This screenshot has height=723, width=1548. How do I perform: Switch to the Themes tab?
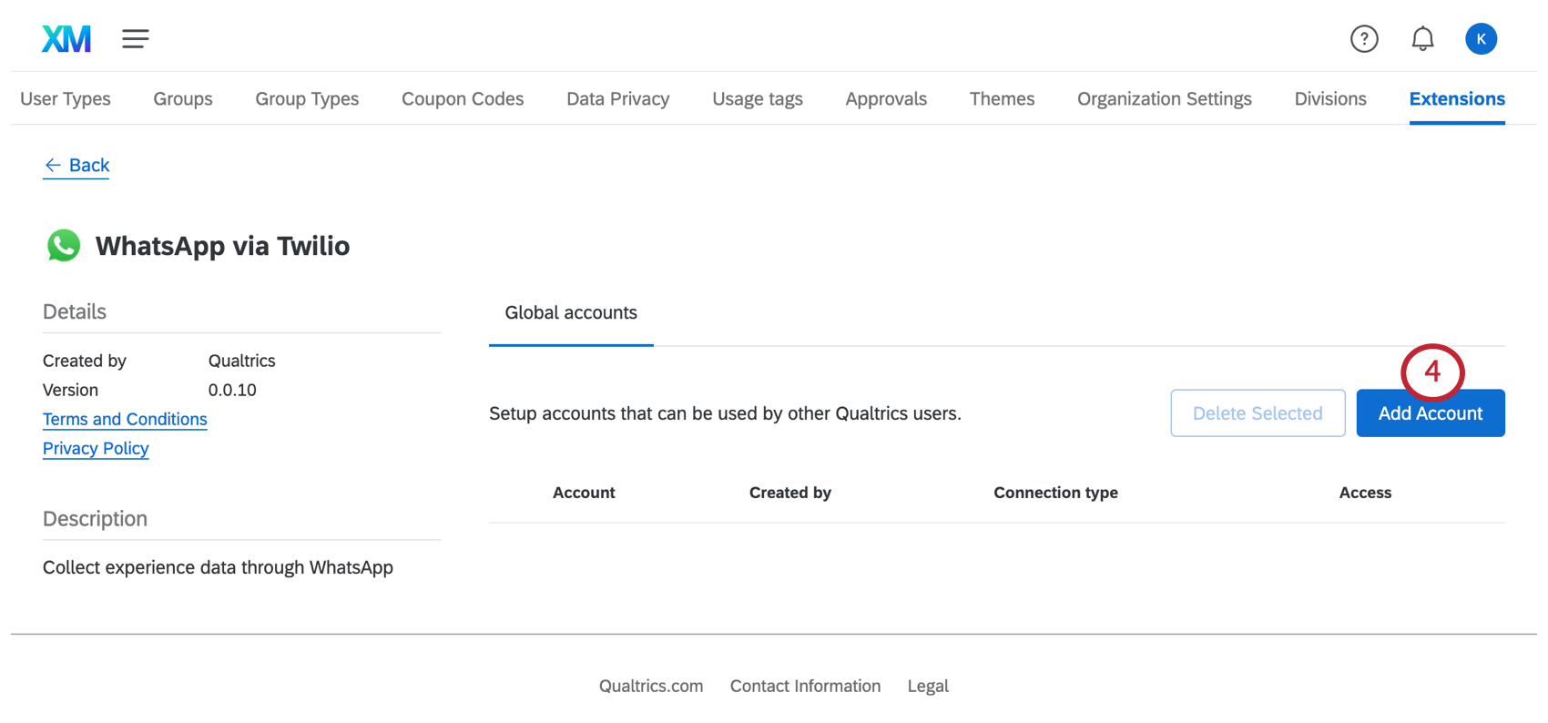coord(1002,98)
